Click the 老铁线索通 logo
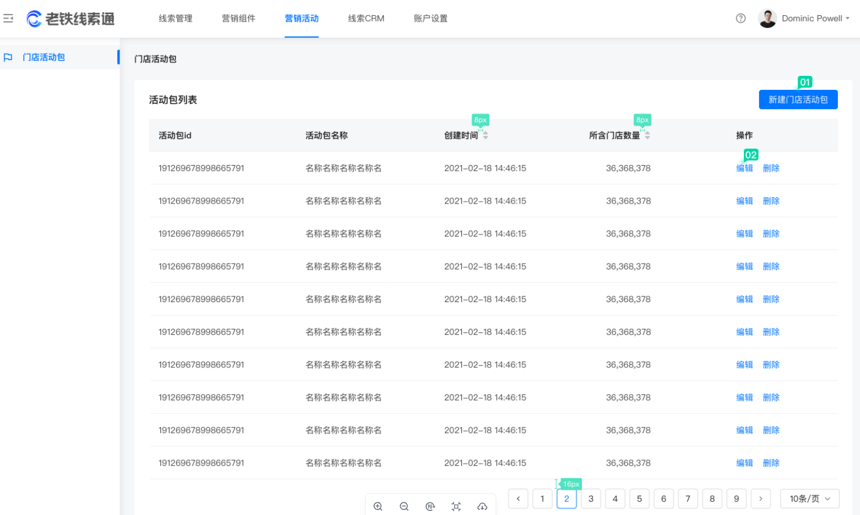The height and width of the screenshot is (515, 860). tap(70, 18)
